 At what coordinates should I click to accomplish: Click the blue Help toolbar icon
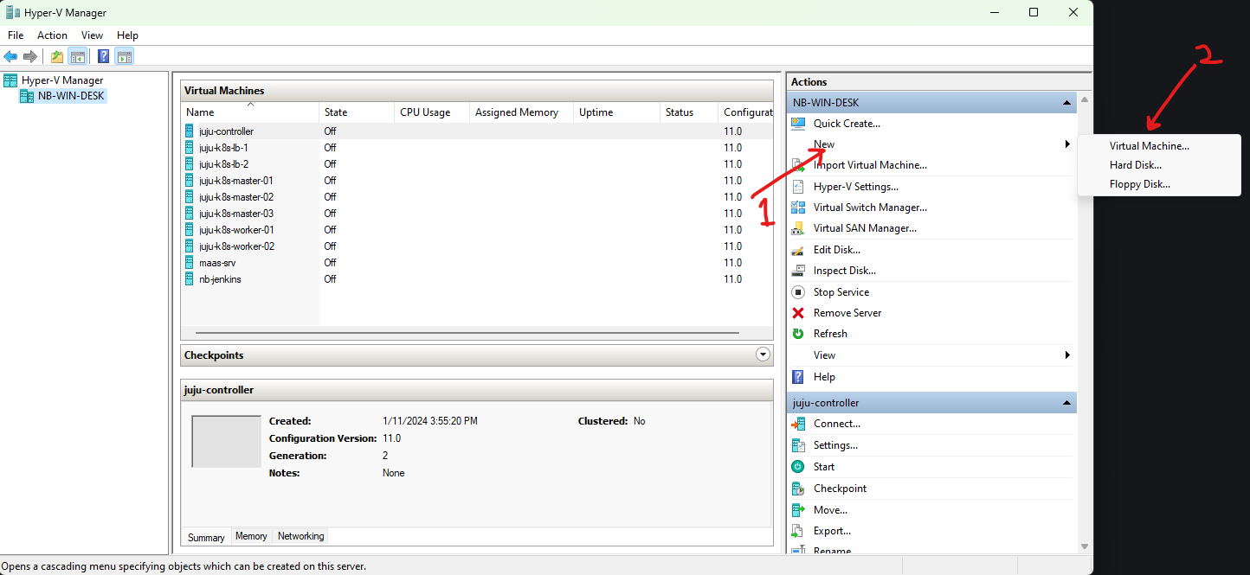pyautogui.click(x=103, y=57)
